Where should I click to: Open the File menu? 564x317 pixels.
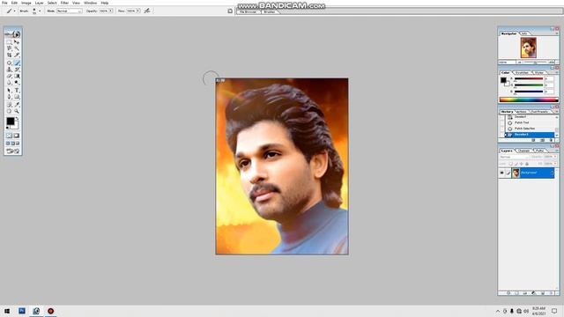(x=4, y=3)
